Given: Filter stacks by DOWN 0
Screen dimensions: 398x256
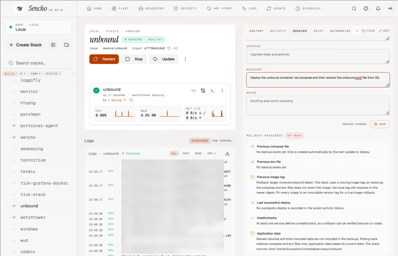Looking at the screenshot, I should [35, 74].
